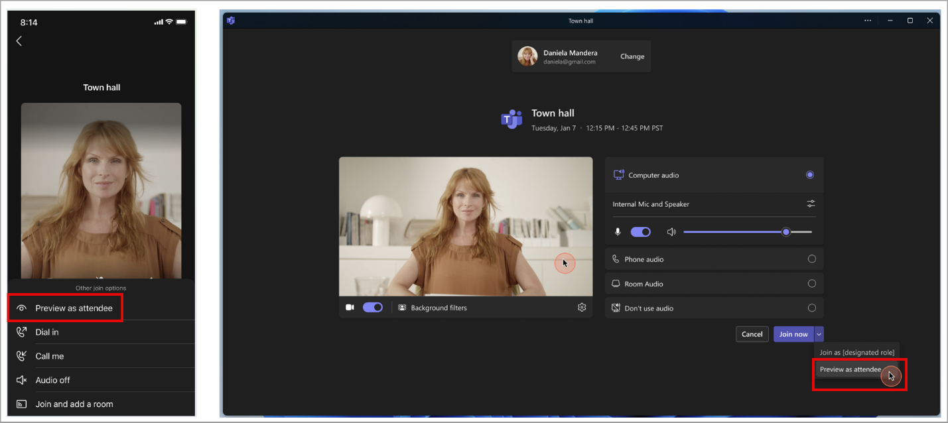The width and height of the screenshot is (948, 423).
Task: Select the Don't use audio radio button
Action: [x=812, y=308]
